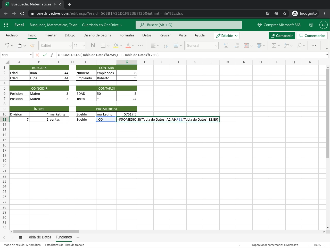Confirm formula with the checkmark icon

(x=45, y=55)
